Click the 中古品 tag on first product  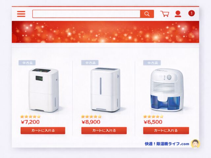[27, 63]
